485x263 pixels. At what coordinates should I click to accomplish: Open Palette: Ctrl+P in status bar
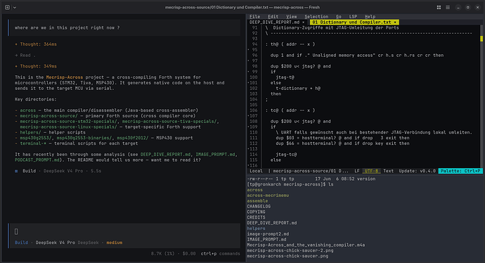pyautogui.click(x=460, y=171)
